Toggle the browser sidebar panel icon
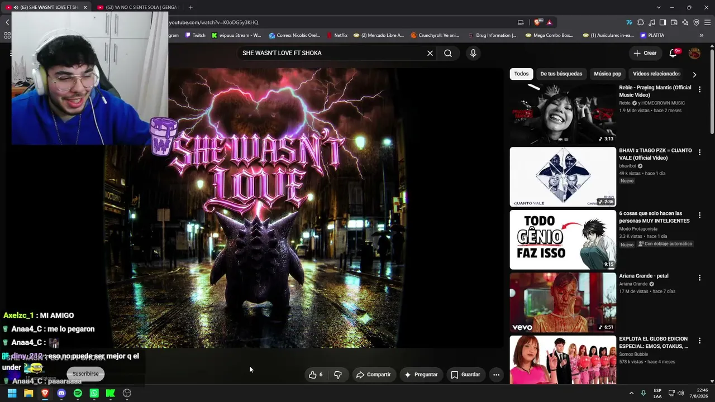 tap(662, 22)
